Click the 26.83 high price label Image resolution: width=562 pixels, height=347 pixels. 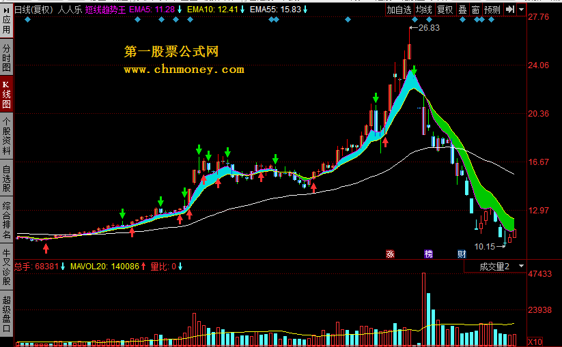click(x=429, y=28)
